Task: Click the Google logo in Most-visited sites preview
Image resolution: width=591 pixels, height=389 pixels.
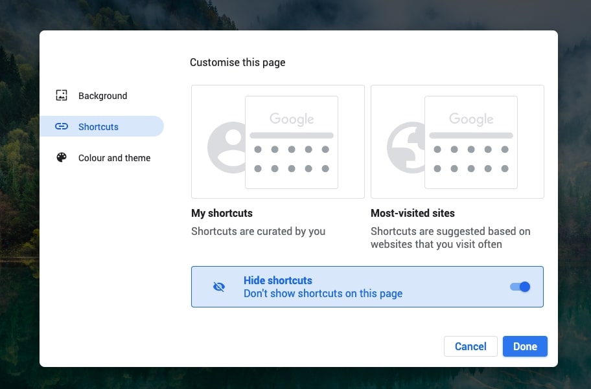Action: point(471,119)
